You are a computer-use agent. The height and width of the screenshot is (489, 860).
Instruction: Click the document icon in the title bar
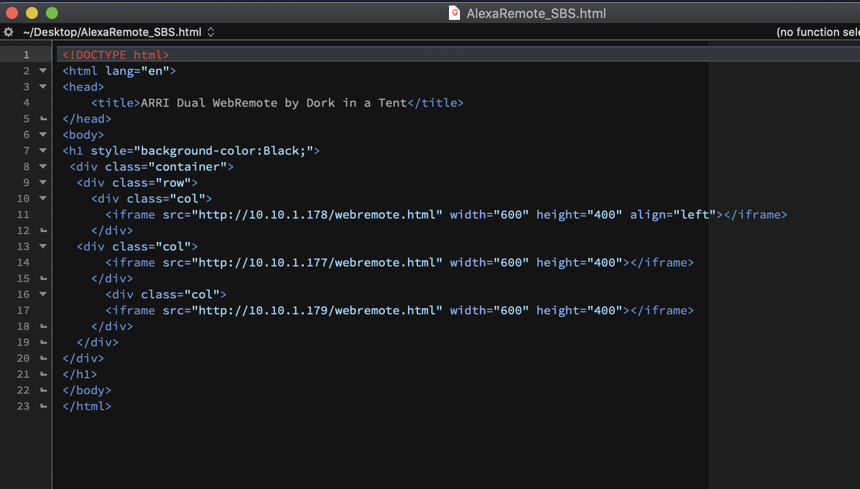[x=454, y=13]
